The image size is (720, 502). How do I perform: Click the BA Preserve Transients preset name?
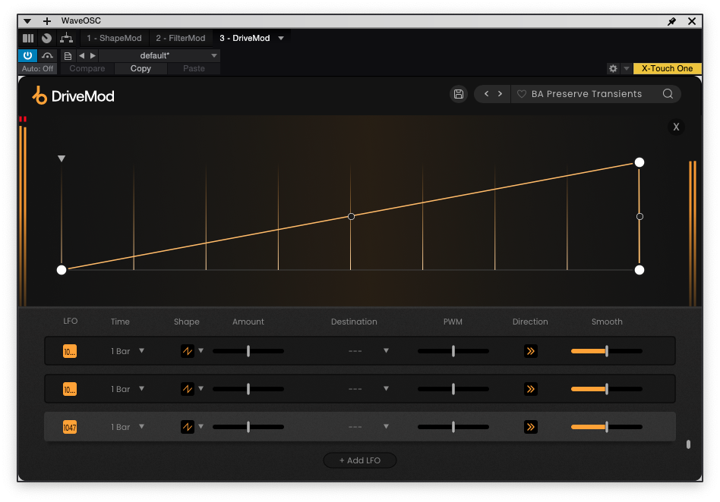coord(586,94)
